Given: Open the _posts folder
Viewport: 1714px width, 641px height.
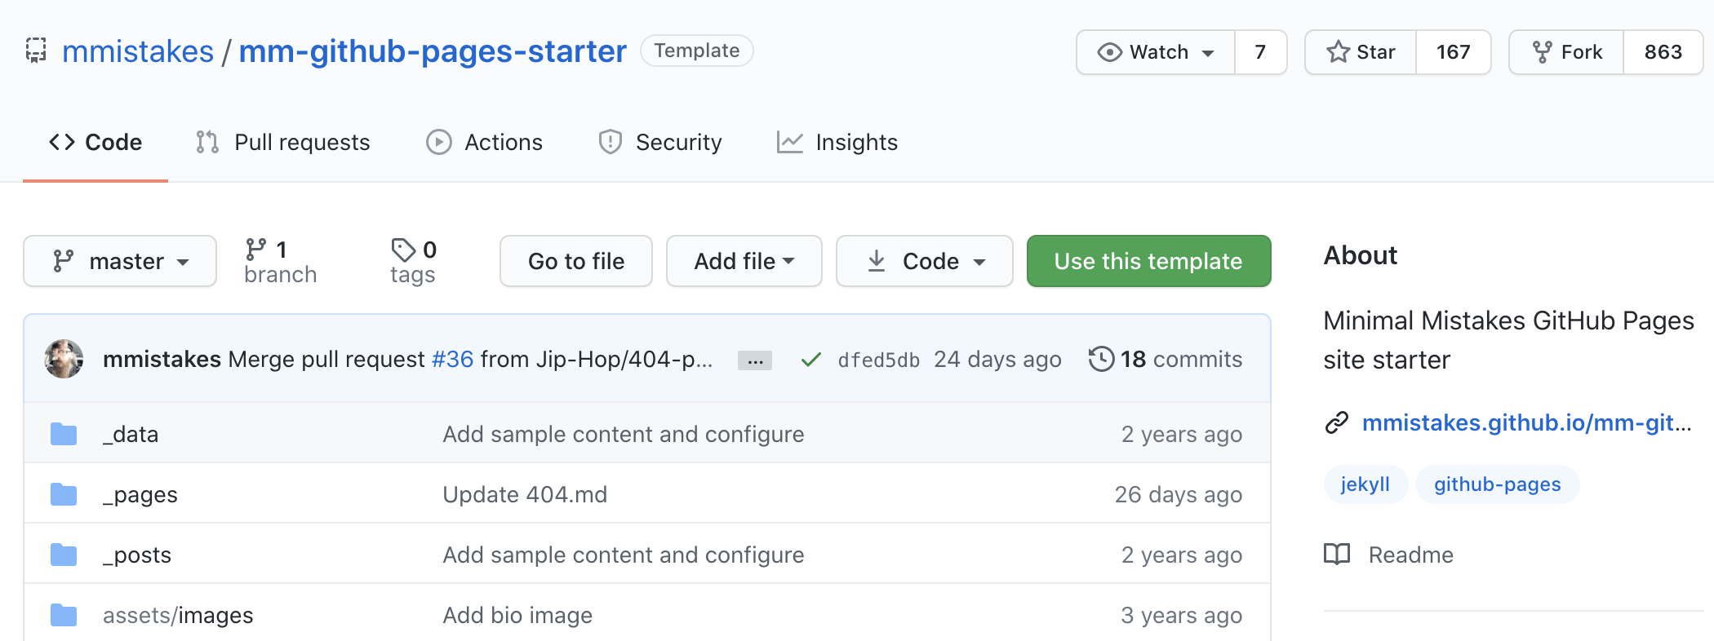Looking at the screenshot, I should tap(137, 555).
